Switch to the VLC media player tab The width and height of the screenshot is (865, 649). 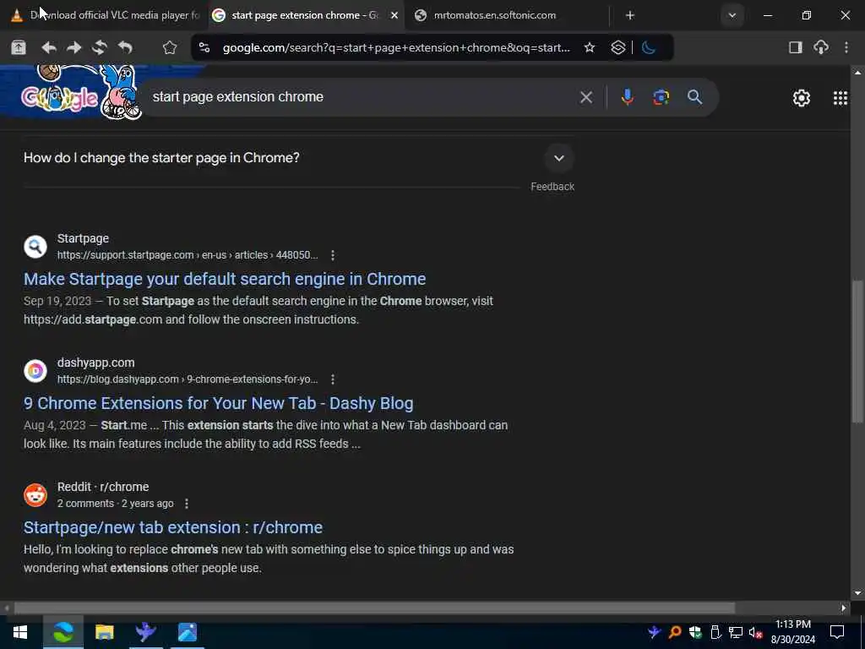pyautogui.click(x=105, y=15)
